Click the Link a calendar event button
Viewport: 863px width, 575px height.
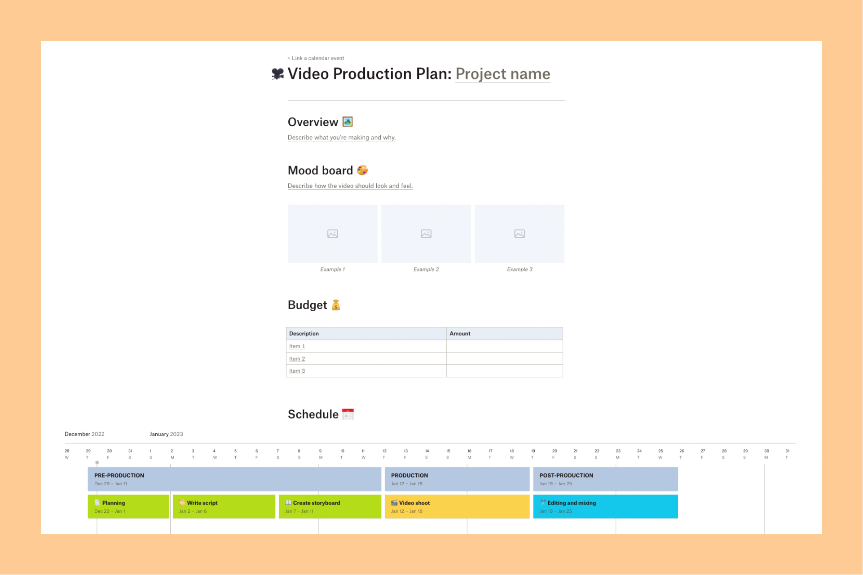[x=316, y=58]
